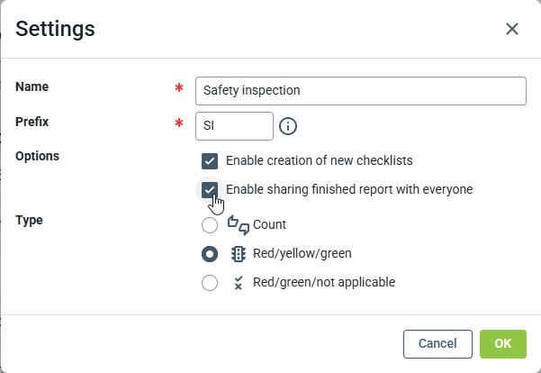This screenshot has height=373, width=541.
Task: Click the Name field with Safety inspection
Action: pos(360,91)
